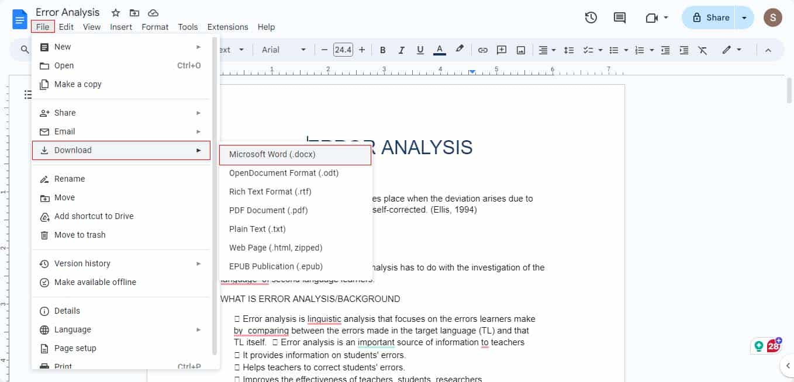This screenshot has height=382, width=794.
Task: Choose Move to trash
Action: click(121, 235)
